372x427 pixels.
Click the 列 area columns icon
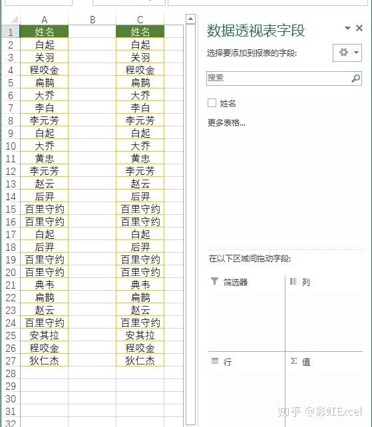click(293, 281)
